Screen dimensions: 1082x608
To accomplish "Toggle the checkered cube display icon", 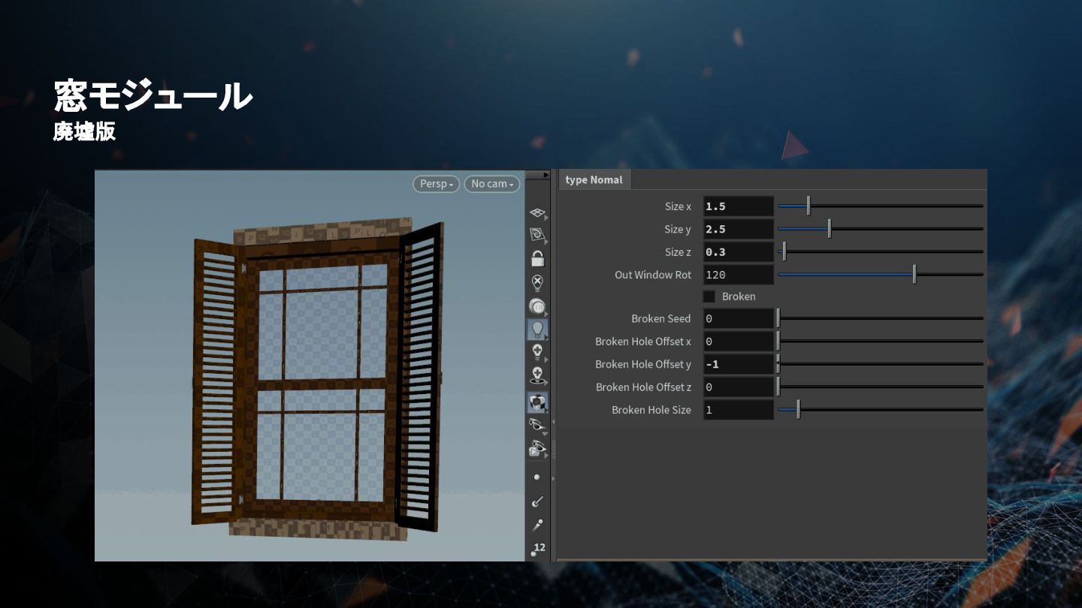I will 536,402.
